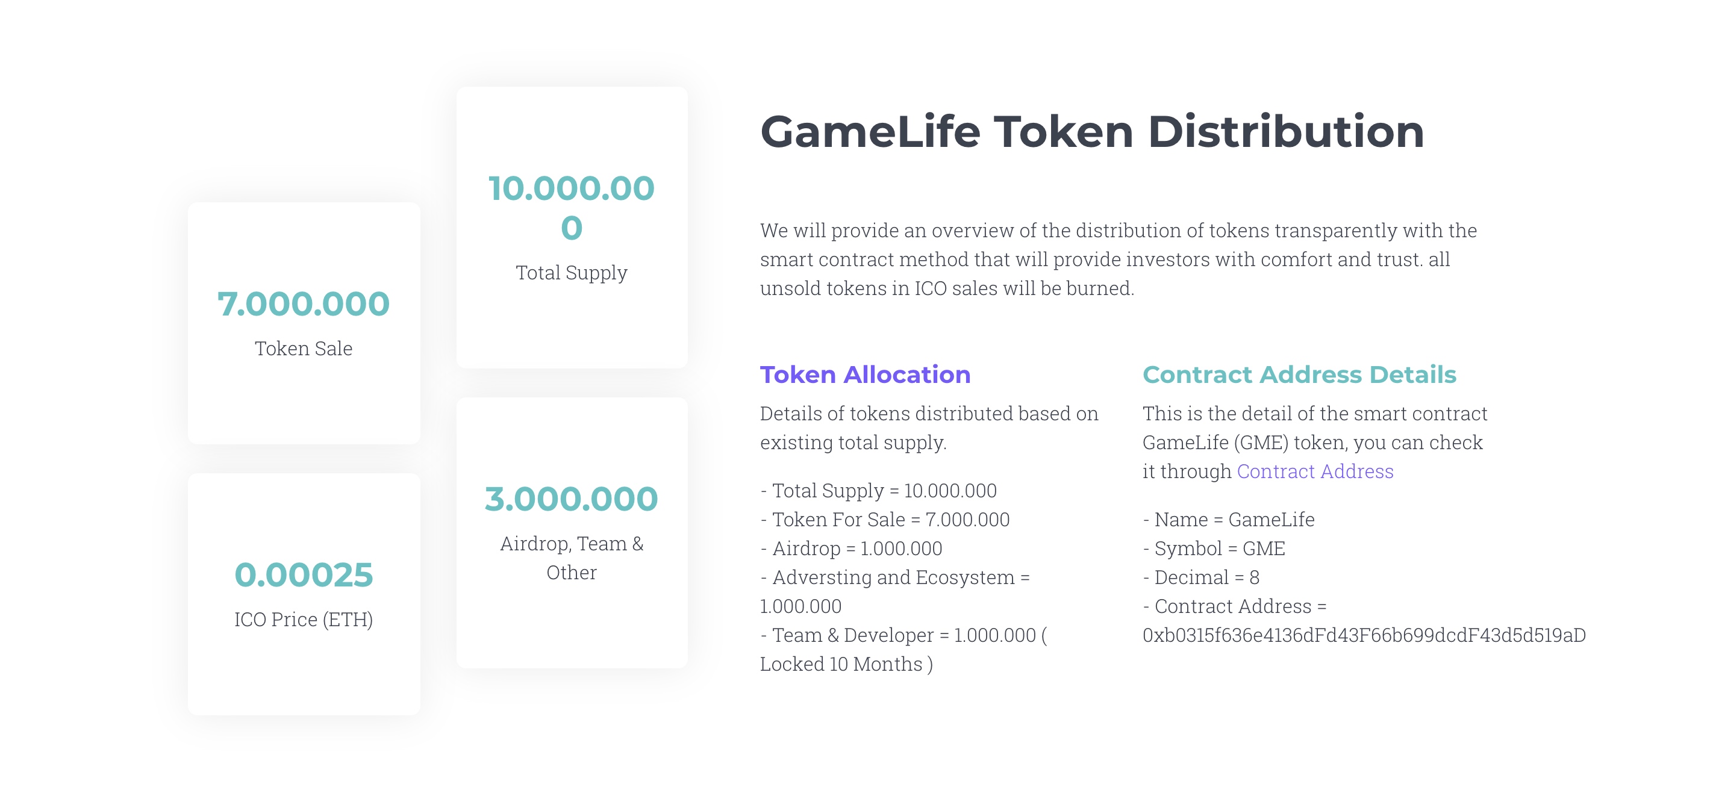Click the Team & Developer allocation line
This screenshot has height=796, width=1713.
pyautogui.click(x=903, y=635)
